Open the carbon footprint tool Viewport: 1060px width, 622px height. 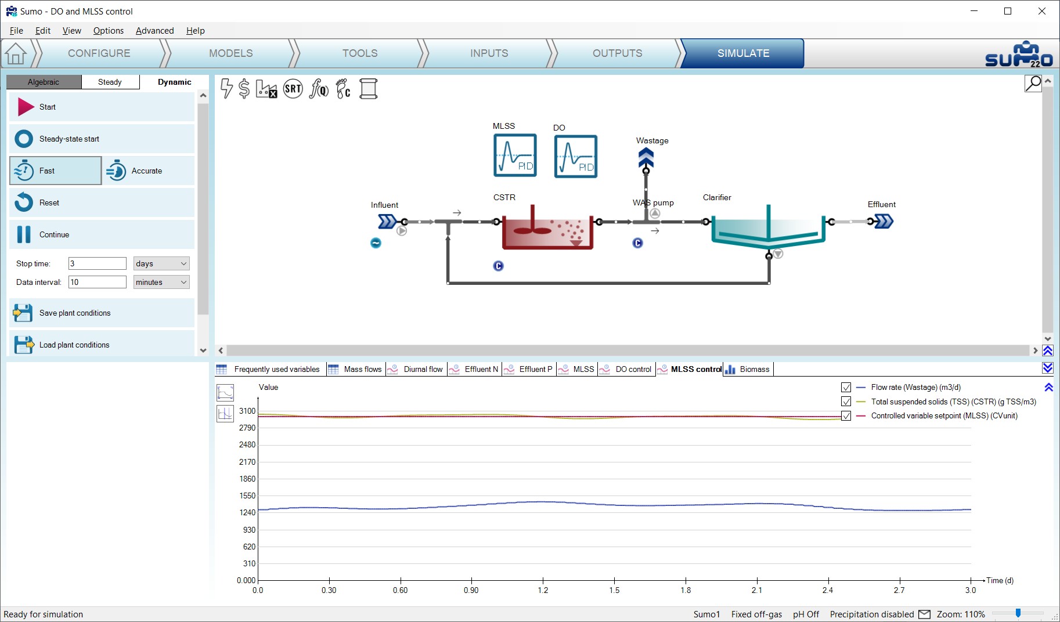click(x=344, y=89)
